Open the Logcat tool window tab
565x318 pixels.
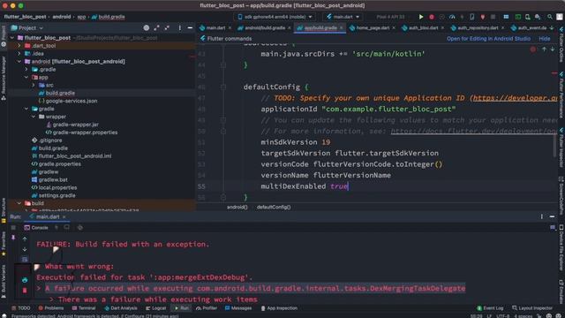[156, 308]
